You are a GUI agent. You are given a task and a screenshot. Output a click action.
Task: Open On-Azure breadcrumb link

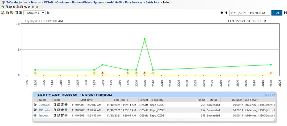(x=63, y=2)
